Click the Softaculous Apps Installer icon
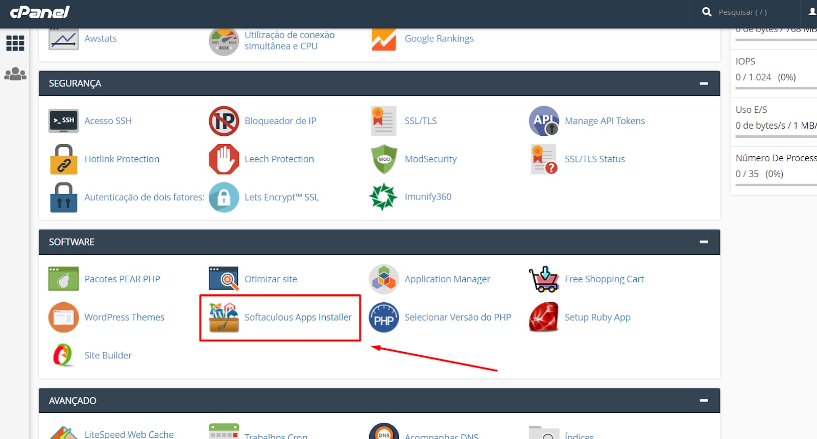Viewport: 817px width, 439px height. coord(224,317)
